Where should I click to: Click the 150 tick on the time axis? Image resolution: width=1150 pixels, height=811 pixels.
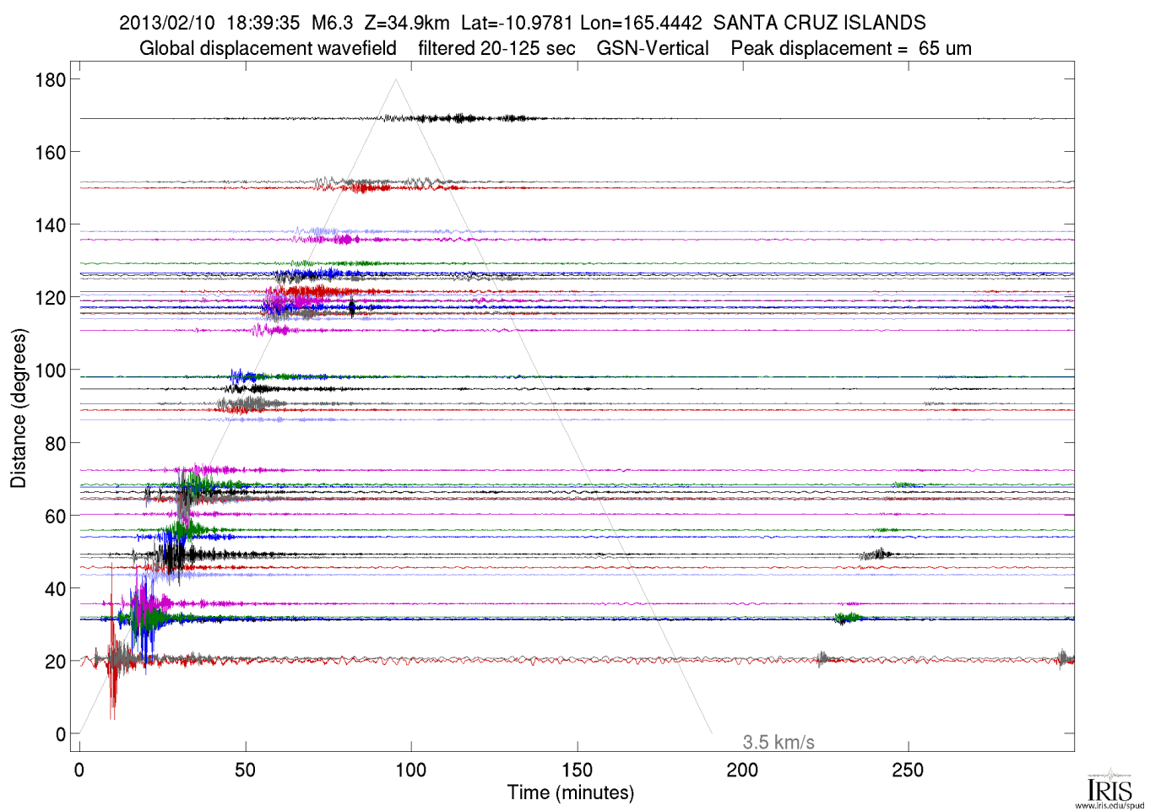[577, 770]
